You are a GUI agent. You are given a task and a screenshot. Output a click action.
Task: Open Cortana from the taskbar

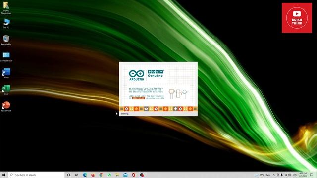point(68,175)
